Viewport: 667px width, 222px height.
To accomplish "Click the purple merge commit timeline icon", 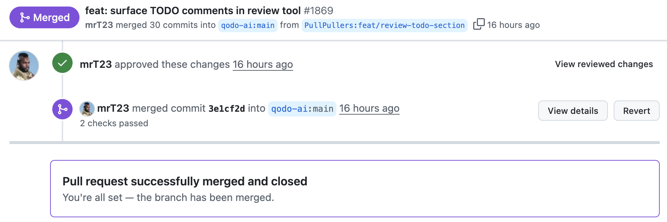I will [x=62, y=109].
